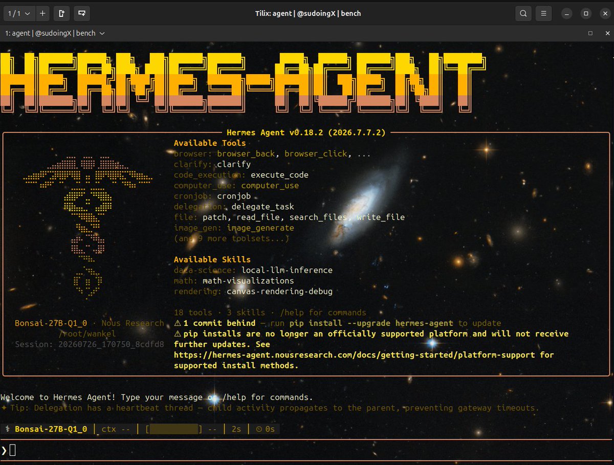Image resolution: width=614 pixels, height=465 pixels.
Task: Maximize the Tilix window
Action: pos(586,13)
